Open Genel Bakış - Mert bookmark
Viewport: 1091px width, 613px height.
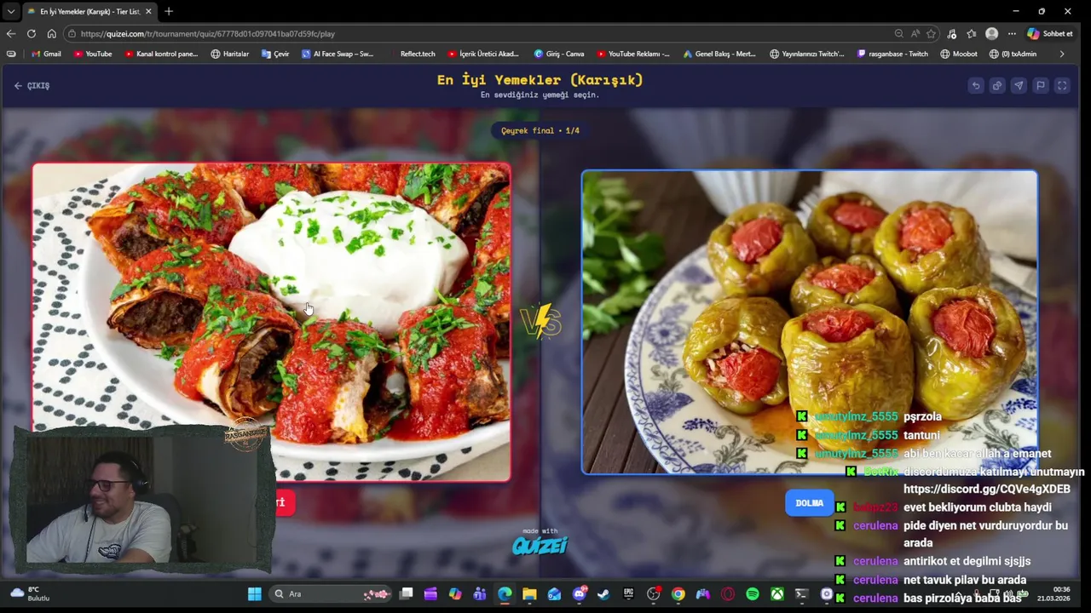pyautogui.click(x=719, y=54)
